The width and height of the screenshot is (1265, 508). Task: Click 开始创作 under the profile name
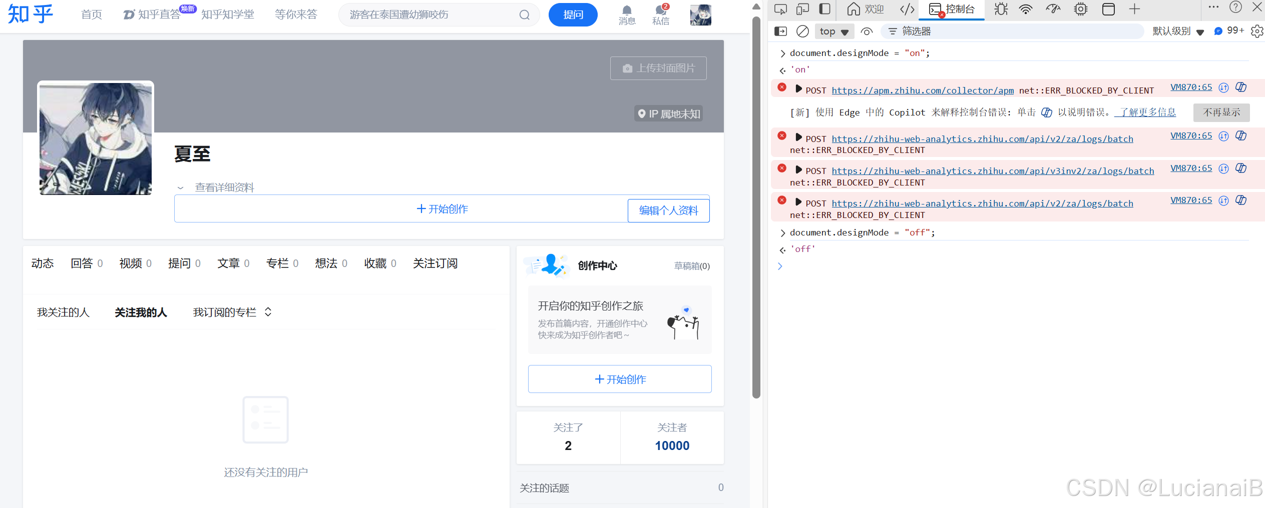pyautogui.click(x=442, y=209)
